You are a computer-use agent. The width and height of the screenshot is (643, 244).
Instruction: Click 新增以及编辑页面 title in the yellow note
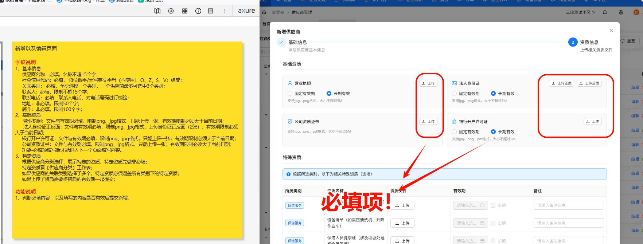point(36,48)
